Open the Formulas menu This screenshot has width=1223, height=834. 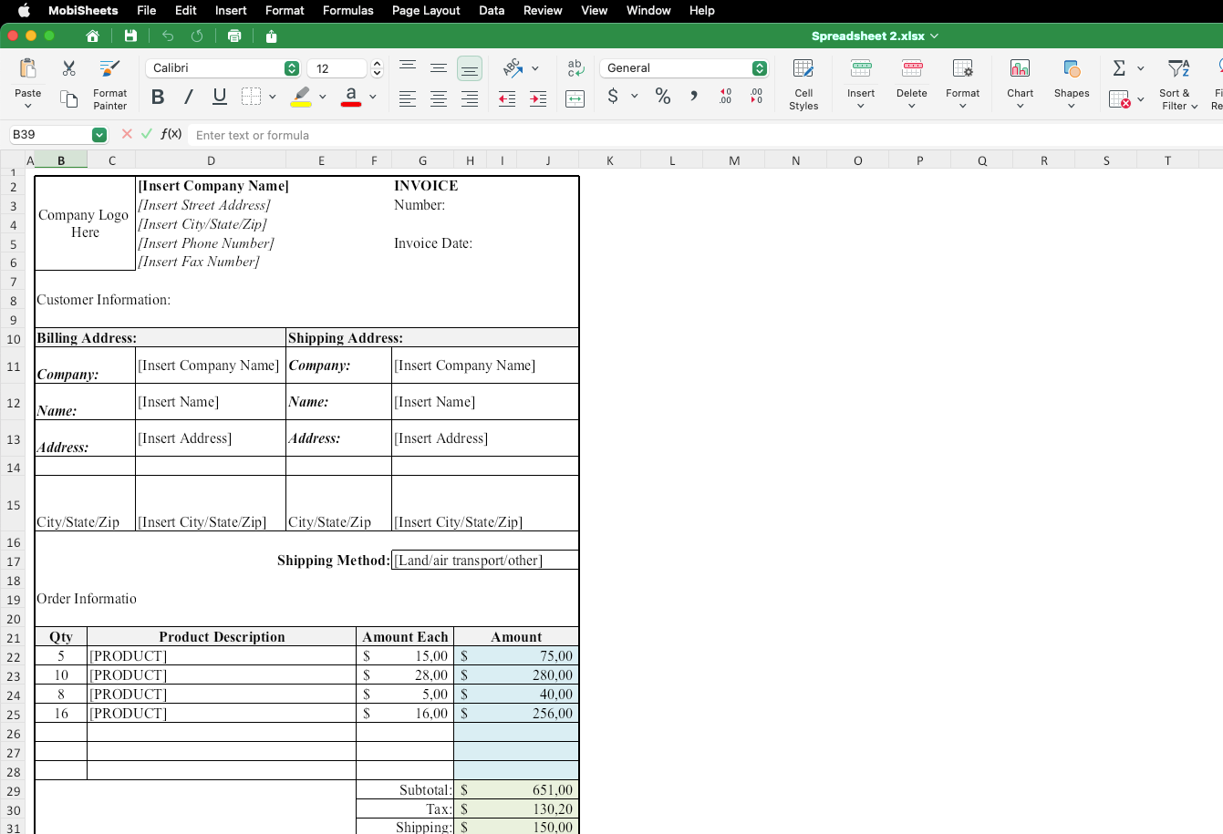pyautogui.click(x=347, y=10)
